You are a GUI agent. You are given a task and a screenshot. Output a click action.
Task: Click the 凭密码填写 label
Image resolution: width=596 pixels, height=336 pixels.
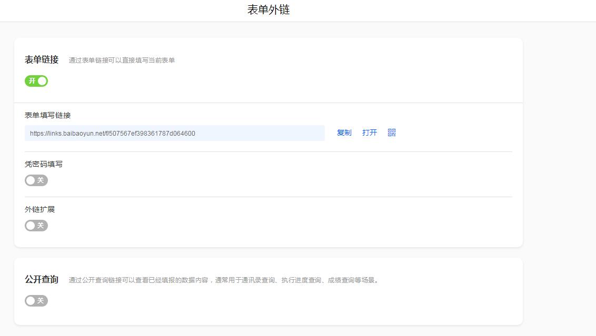[44, 164]
